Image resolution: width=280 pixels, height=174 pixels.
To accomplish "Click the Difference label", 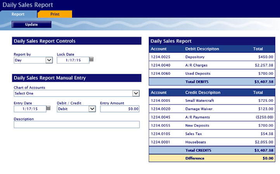I will coord(195,158).
